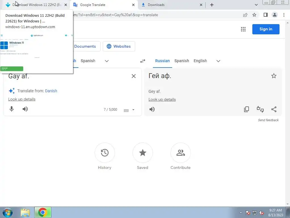290x218 pixels.
Task: Open Windows Explorer from taskbar
Action: click(x=25, y=213)
